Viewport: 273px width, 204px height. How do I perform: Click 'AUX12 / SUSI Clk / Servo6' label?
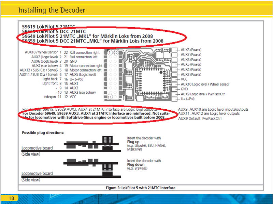click(x=39, y=70)
